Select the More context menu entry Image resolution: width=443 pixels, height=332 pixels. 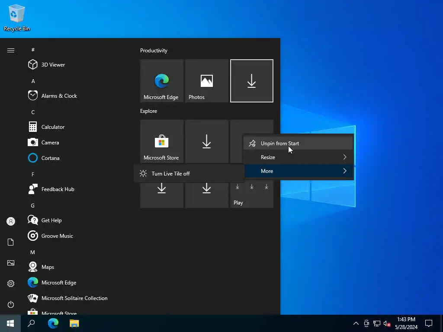(x=299, y=171)
